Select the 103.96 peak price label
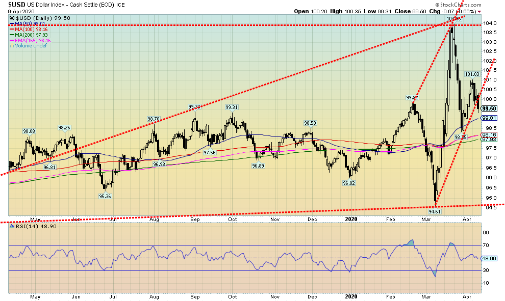 point(453,19)
